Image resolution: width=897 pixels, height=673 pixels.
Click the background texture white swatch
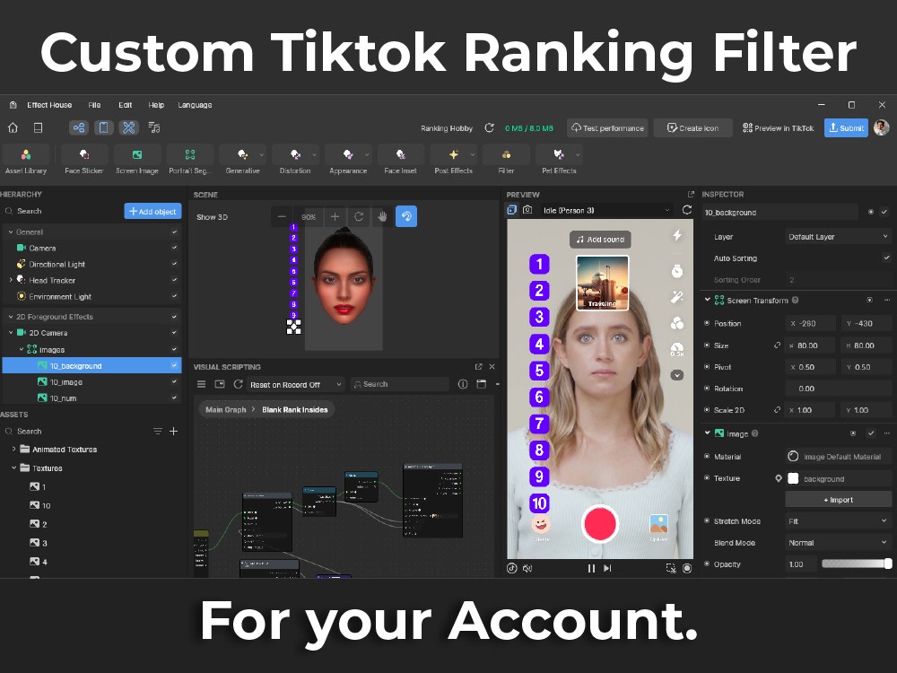793,478
